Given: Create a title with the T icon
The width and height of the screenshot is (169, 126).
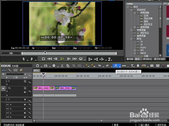Looking at the screenshot, I should pos(132,66).
